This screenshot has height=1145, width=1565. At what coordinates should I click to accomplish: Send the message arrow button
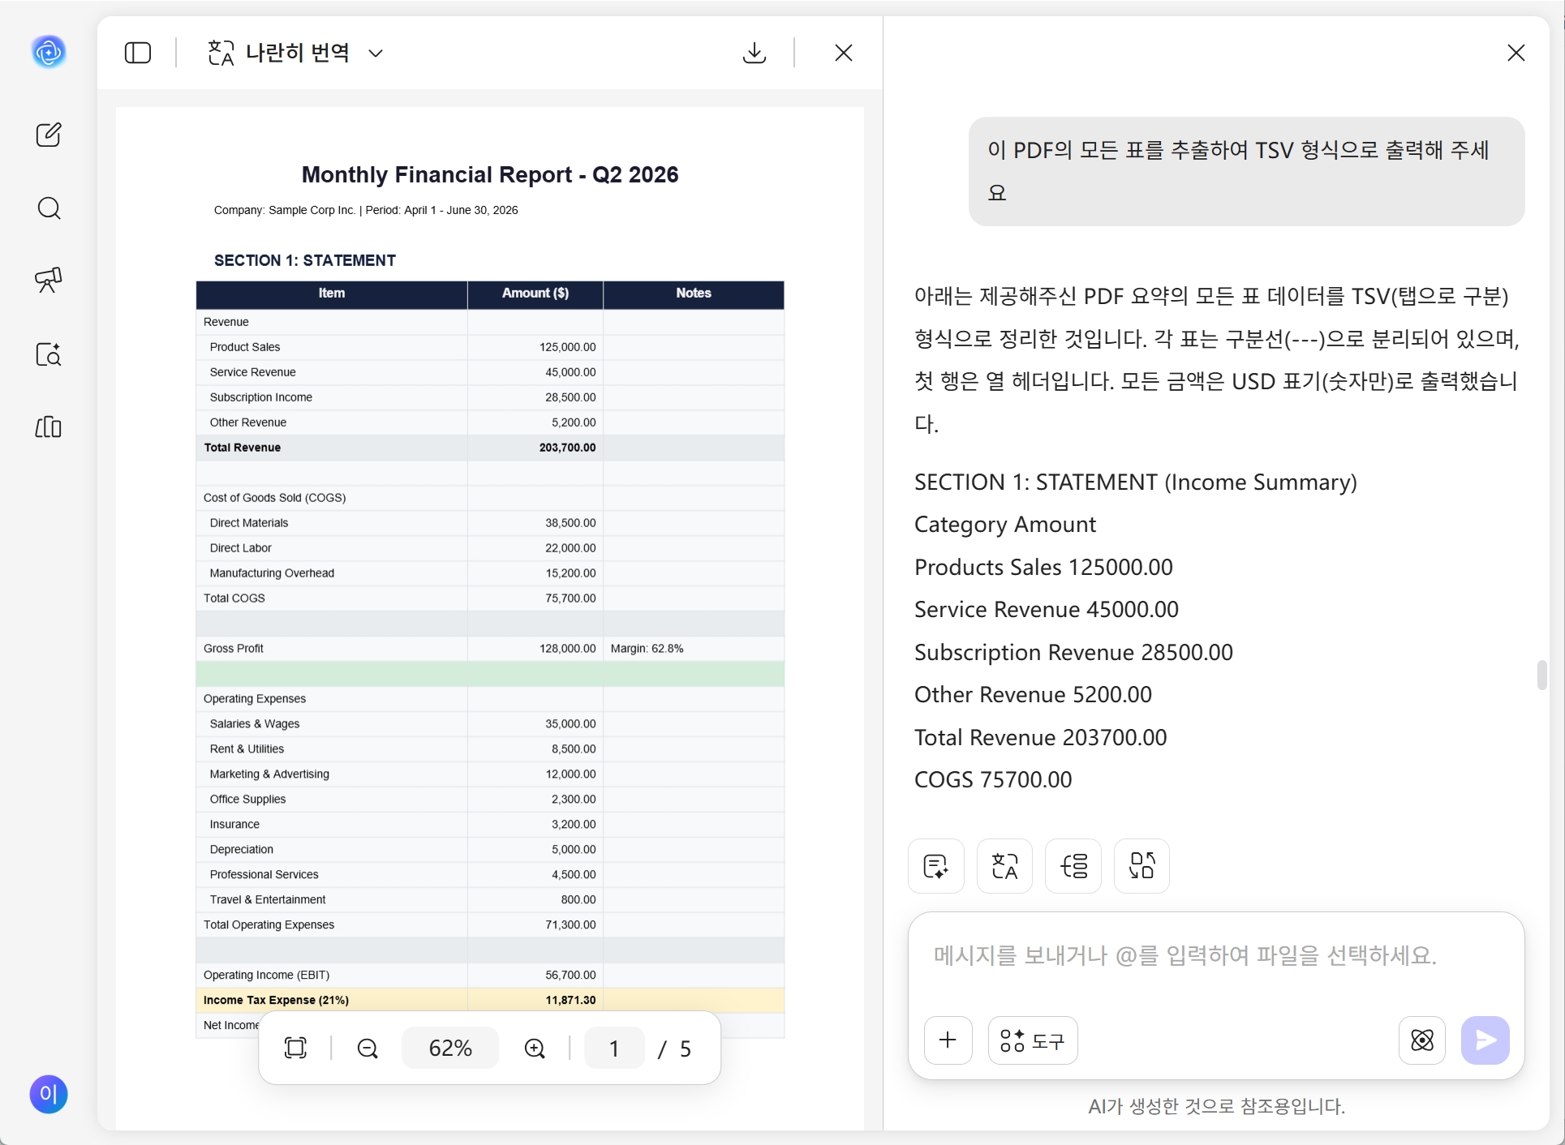point(1485,1040)
